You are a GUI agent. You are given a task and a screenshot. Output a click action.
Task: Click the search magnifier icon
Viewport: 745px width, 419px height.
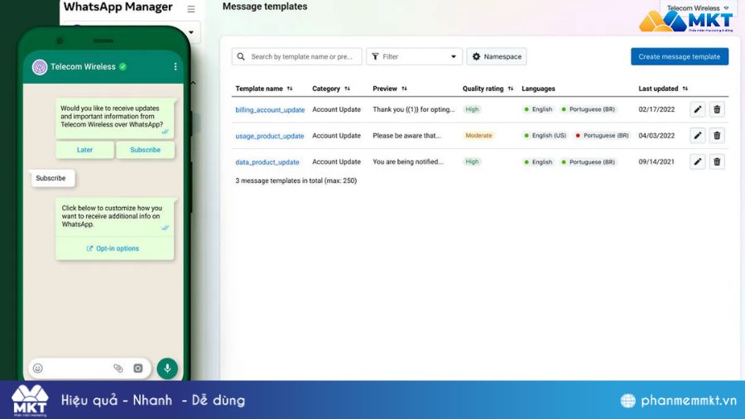[x=241, y=56]
